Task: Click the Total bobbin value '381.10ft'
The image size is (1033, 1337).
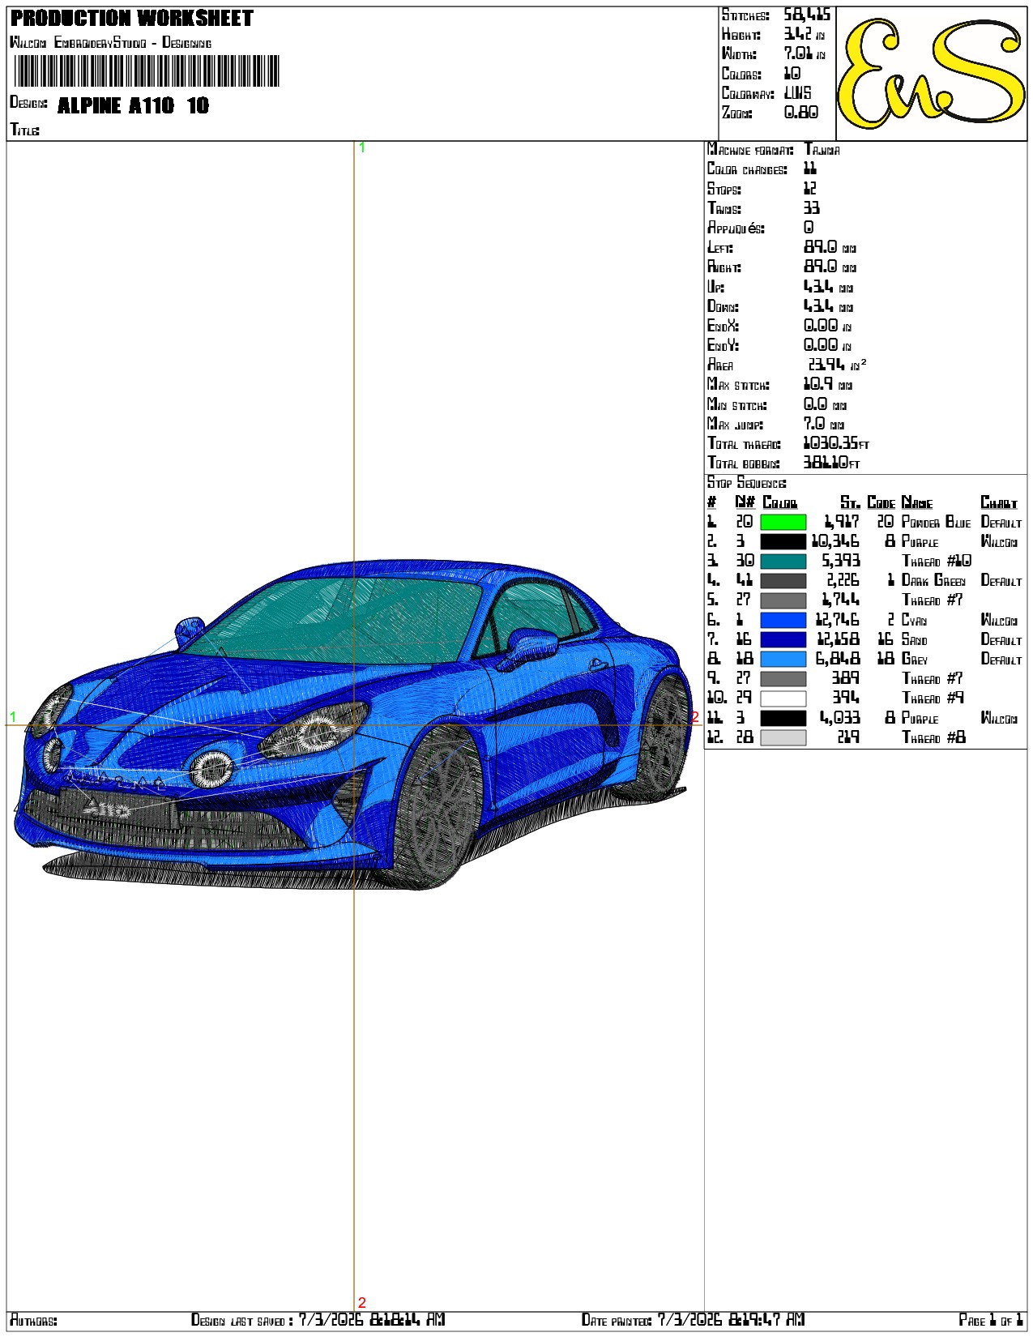Action: 831,463
